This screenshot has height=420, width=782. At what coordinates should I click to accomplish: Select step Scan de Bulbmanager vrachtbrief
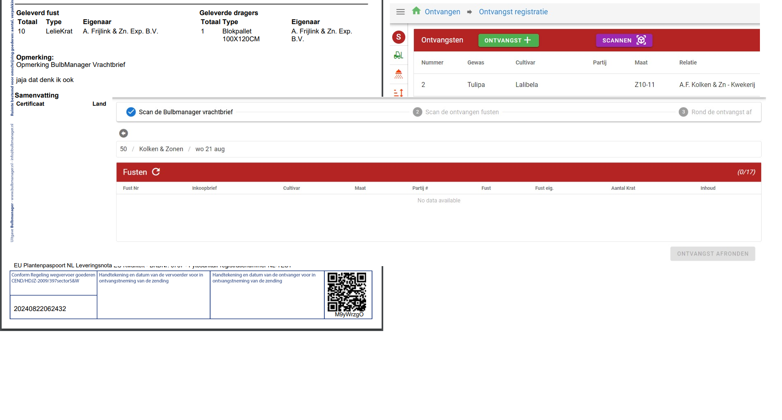[x=180, y=112]
